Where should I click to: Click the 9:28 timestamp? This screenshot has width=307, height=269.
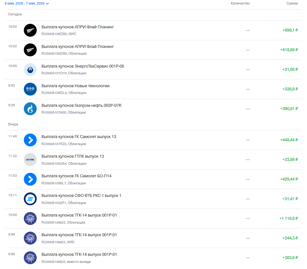[x=12, y=105]
